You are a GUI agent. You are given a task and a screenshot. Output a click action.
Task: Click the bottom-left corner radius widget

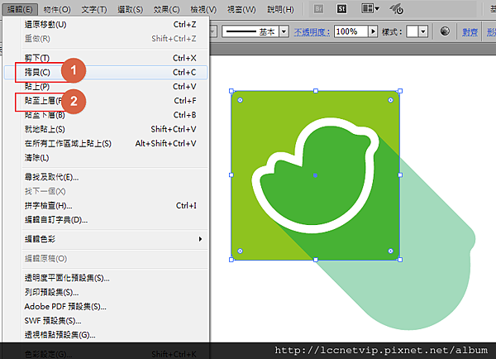[x=240, y=251]
